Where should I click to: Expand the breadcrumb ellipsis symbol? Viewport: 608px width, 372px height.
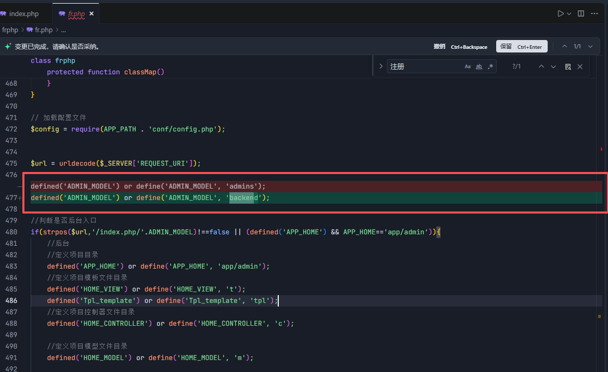pyautogui.click(x=63, y=30)
